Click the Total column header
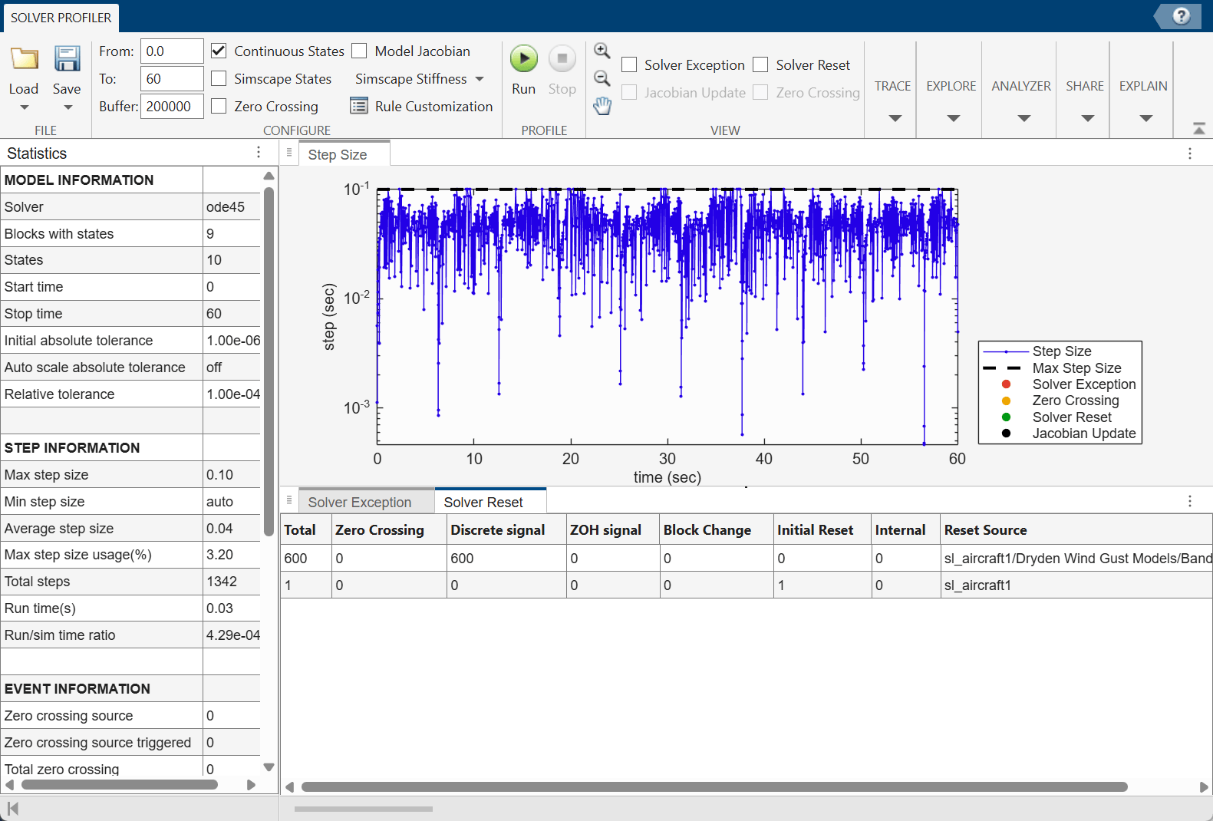 point(305,529)
